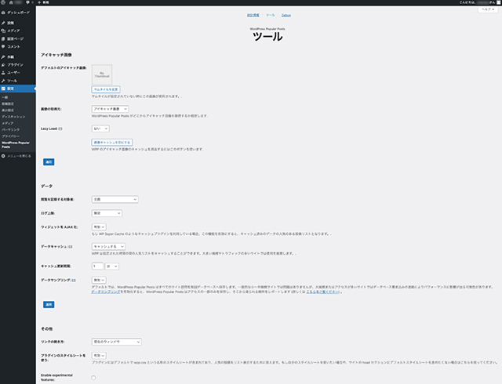Click help icon beside Lazy Load

coord(60,129)
